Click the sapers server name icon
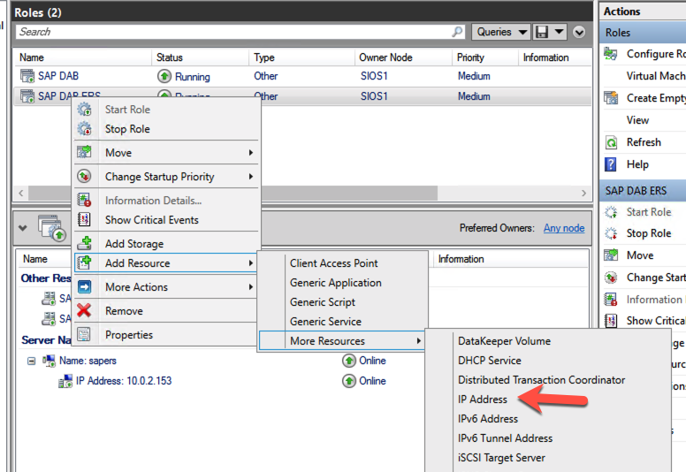The height and width of the screenshot is (472, 686). (48, 361)
